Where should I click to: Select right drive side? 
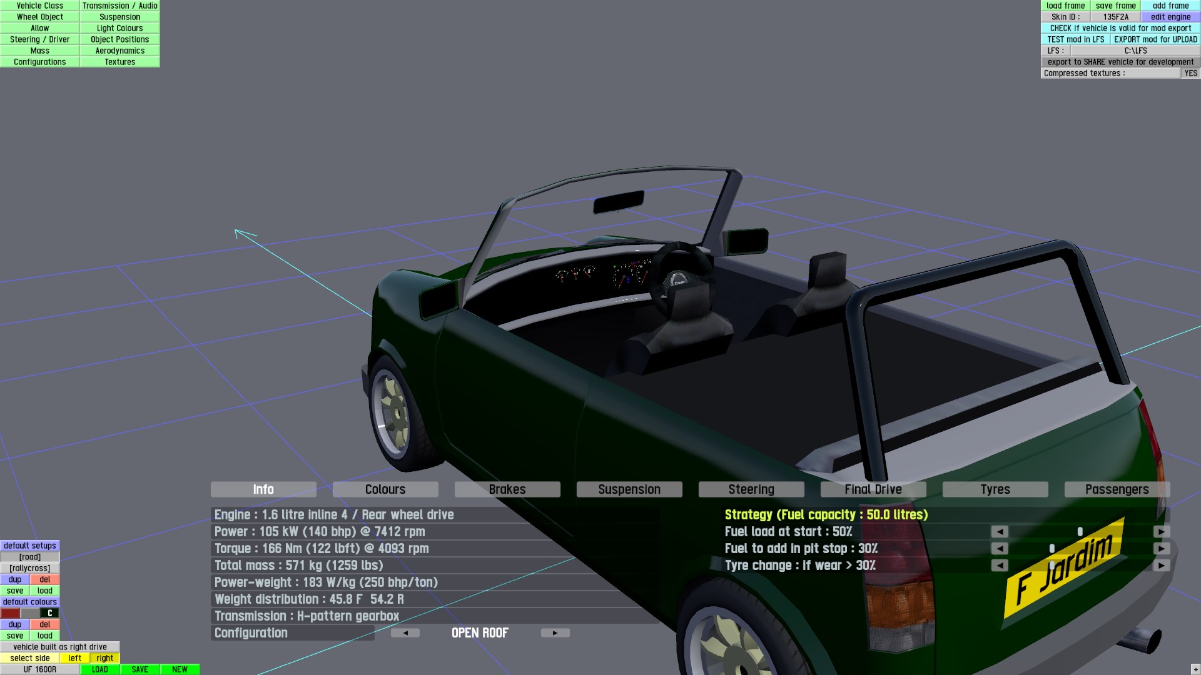[x=104, y=658]
